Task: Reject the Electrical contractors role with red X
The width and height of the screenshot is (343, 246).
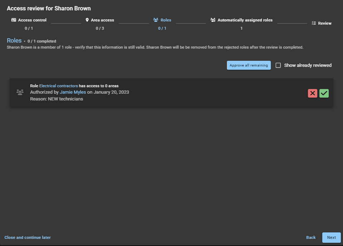Action: click(312, 93)
